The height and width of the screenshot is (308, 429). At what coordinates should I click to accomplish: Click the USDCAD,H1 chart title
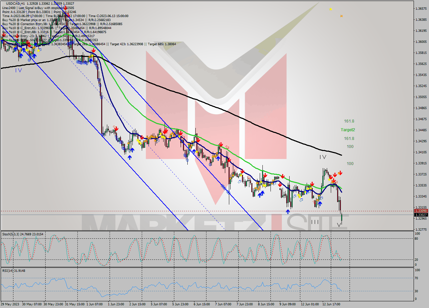point(16,4)
